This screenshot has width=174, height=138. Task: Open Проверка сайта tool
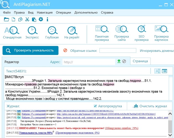click(122, 33)
